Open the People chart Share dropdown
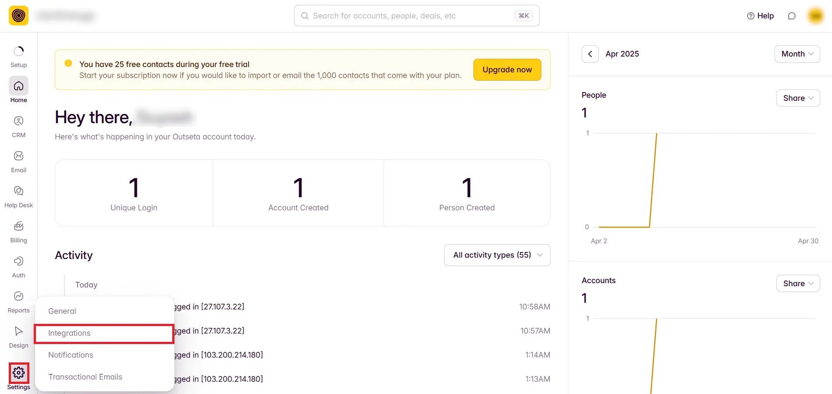This screenshot has height=394, width=832. [x=798, y=98]
